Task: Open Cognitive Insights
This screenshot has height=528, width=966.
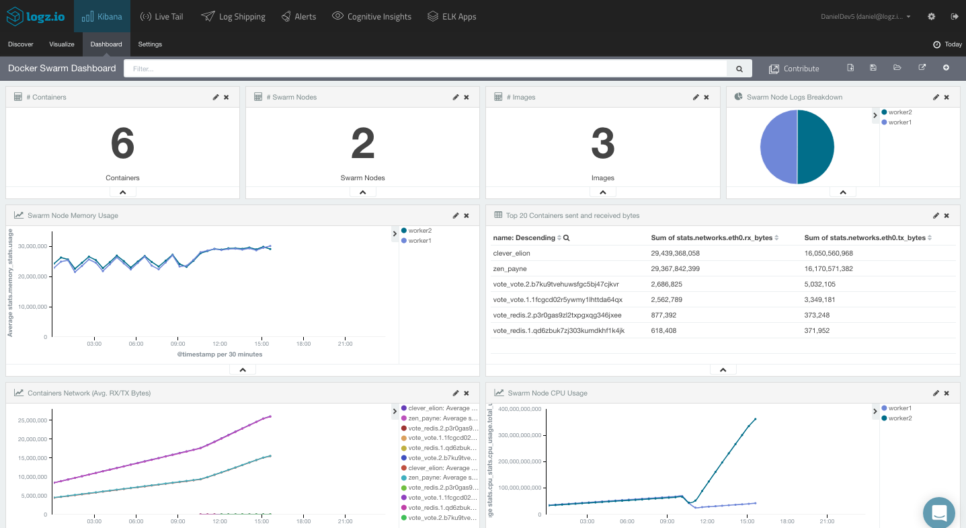Action: (372, 16)
